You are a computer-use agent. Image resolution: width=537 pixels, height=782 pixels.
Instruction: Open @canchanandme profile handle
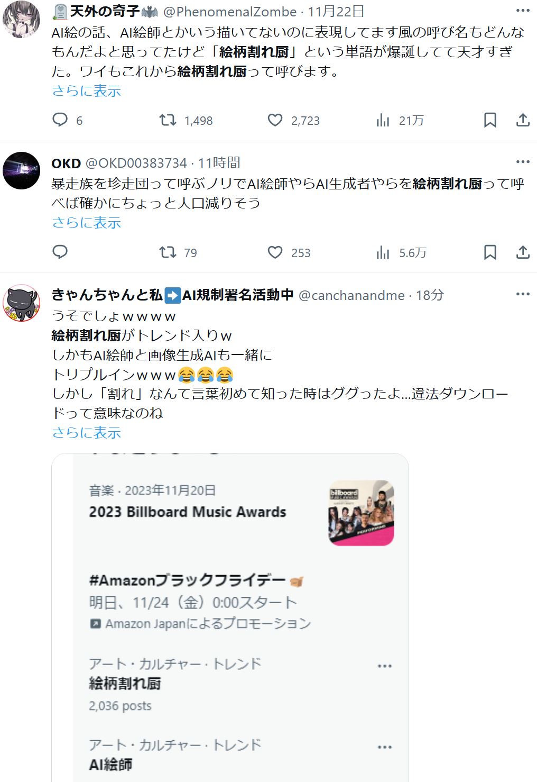pyautogui.click(x=351, y=295)
